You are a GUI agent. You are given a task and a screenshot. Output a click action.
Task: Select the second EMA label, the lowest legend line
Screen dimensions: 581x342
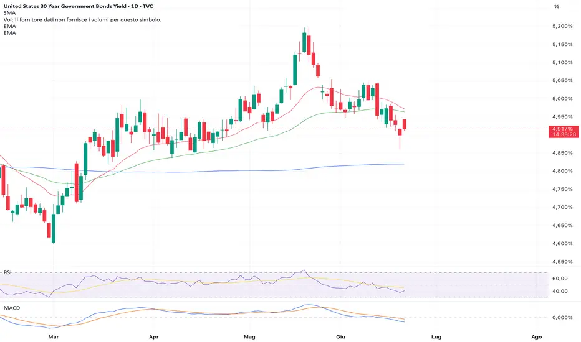click(x=9, y=33)
